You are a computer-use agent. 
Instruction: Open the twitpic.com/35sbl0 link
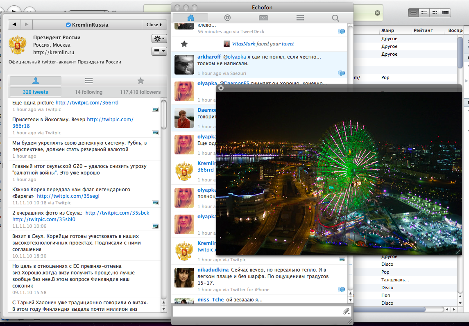[44, 220]
